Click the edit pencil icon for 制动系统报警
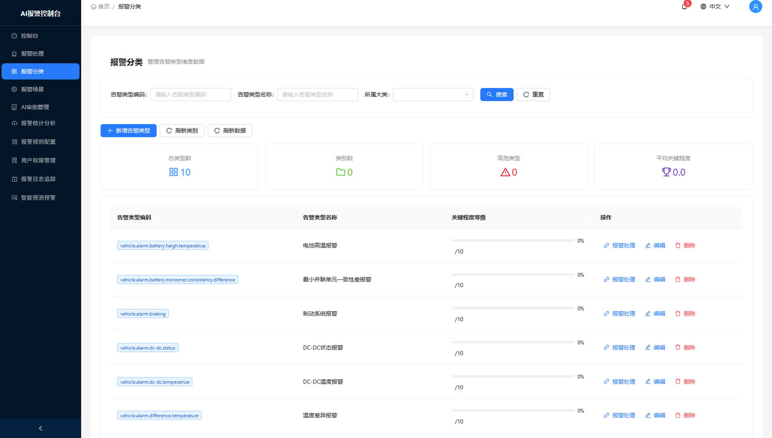The image size is (772, 438). [648, 314]
